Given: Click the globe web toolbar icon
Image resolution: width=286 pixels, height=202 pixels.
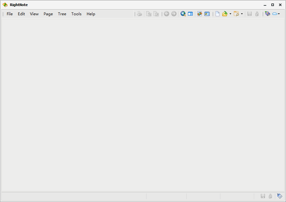Looking at the screenshot, I should click(x=200, y=14).
